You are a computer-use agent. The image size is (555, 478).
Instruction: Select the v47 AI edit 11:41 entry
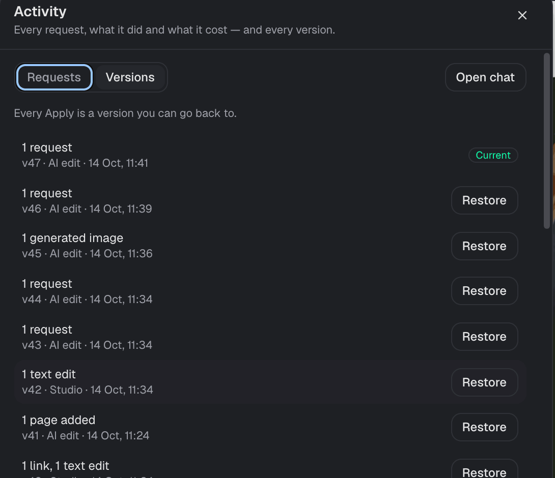(270, 155)
